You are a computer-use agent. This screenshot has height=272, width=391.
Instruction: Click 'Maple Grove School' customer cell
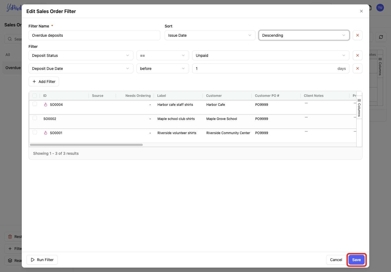222,119
